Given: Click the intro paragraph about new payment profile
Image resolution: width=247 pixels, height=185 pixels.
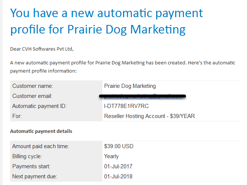Looking at the screenshot, I should point(123,67).
